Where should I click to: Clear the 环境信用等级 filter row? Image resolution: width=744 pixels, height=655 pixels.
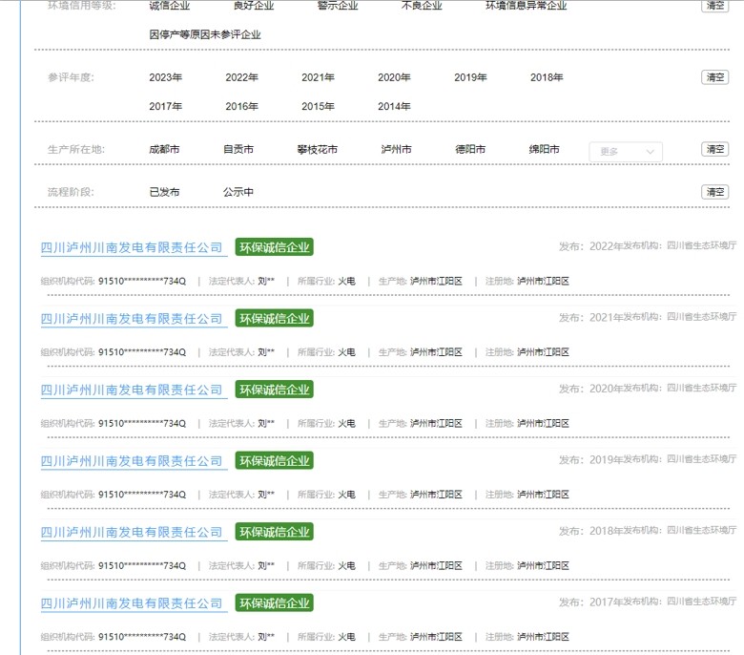(x=715, y=5)
